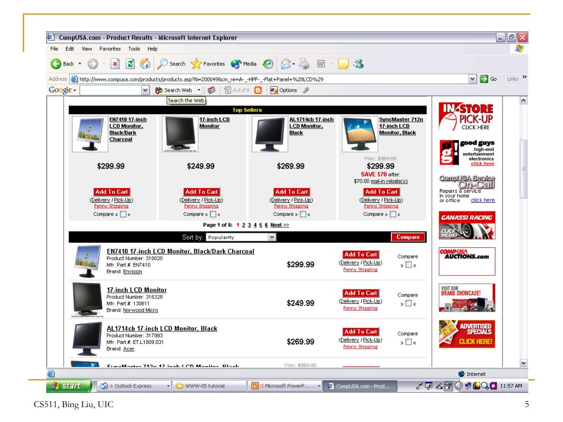Go to results page 2
Screen dimensions: 563x422
(x=244, y=225)
